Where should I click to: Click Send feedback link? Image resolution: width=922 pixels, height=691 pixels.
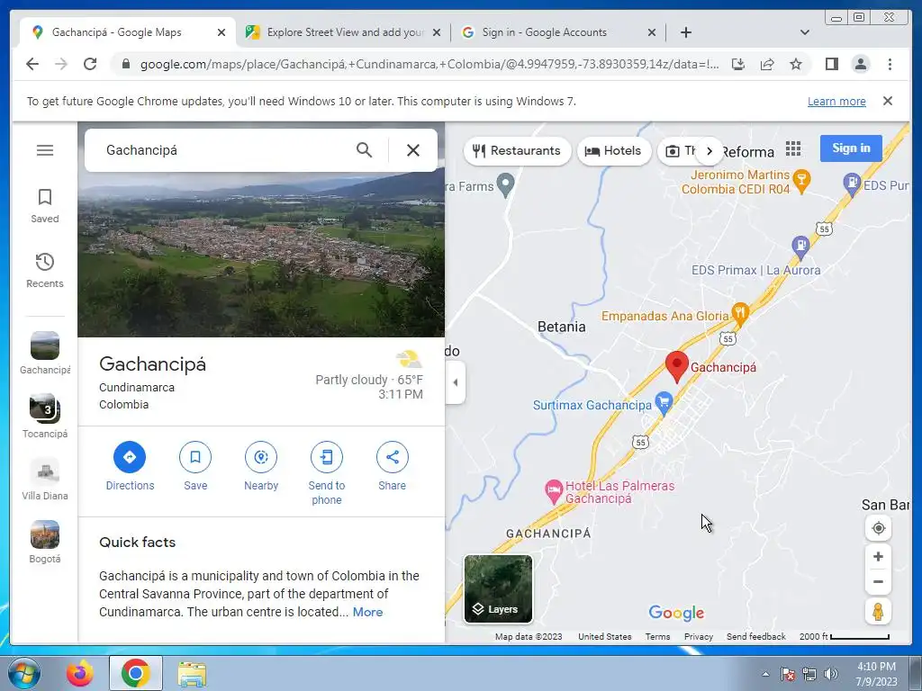(x=755, y=637)
